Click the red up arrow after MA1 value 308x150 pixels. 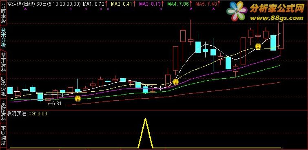tap(106, 4)
